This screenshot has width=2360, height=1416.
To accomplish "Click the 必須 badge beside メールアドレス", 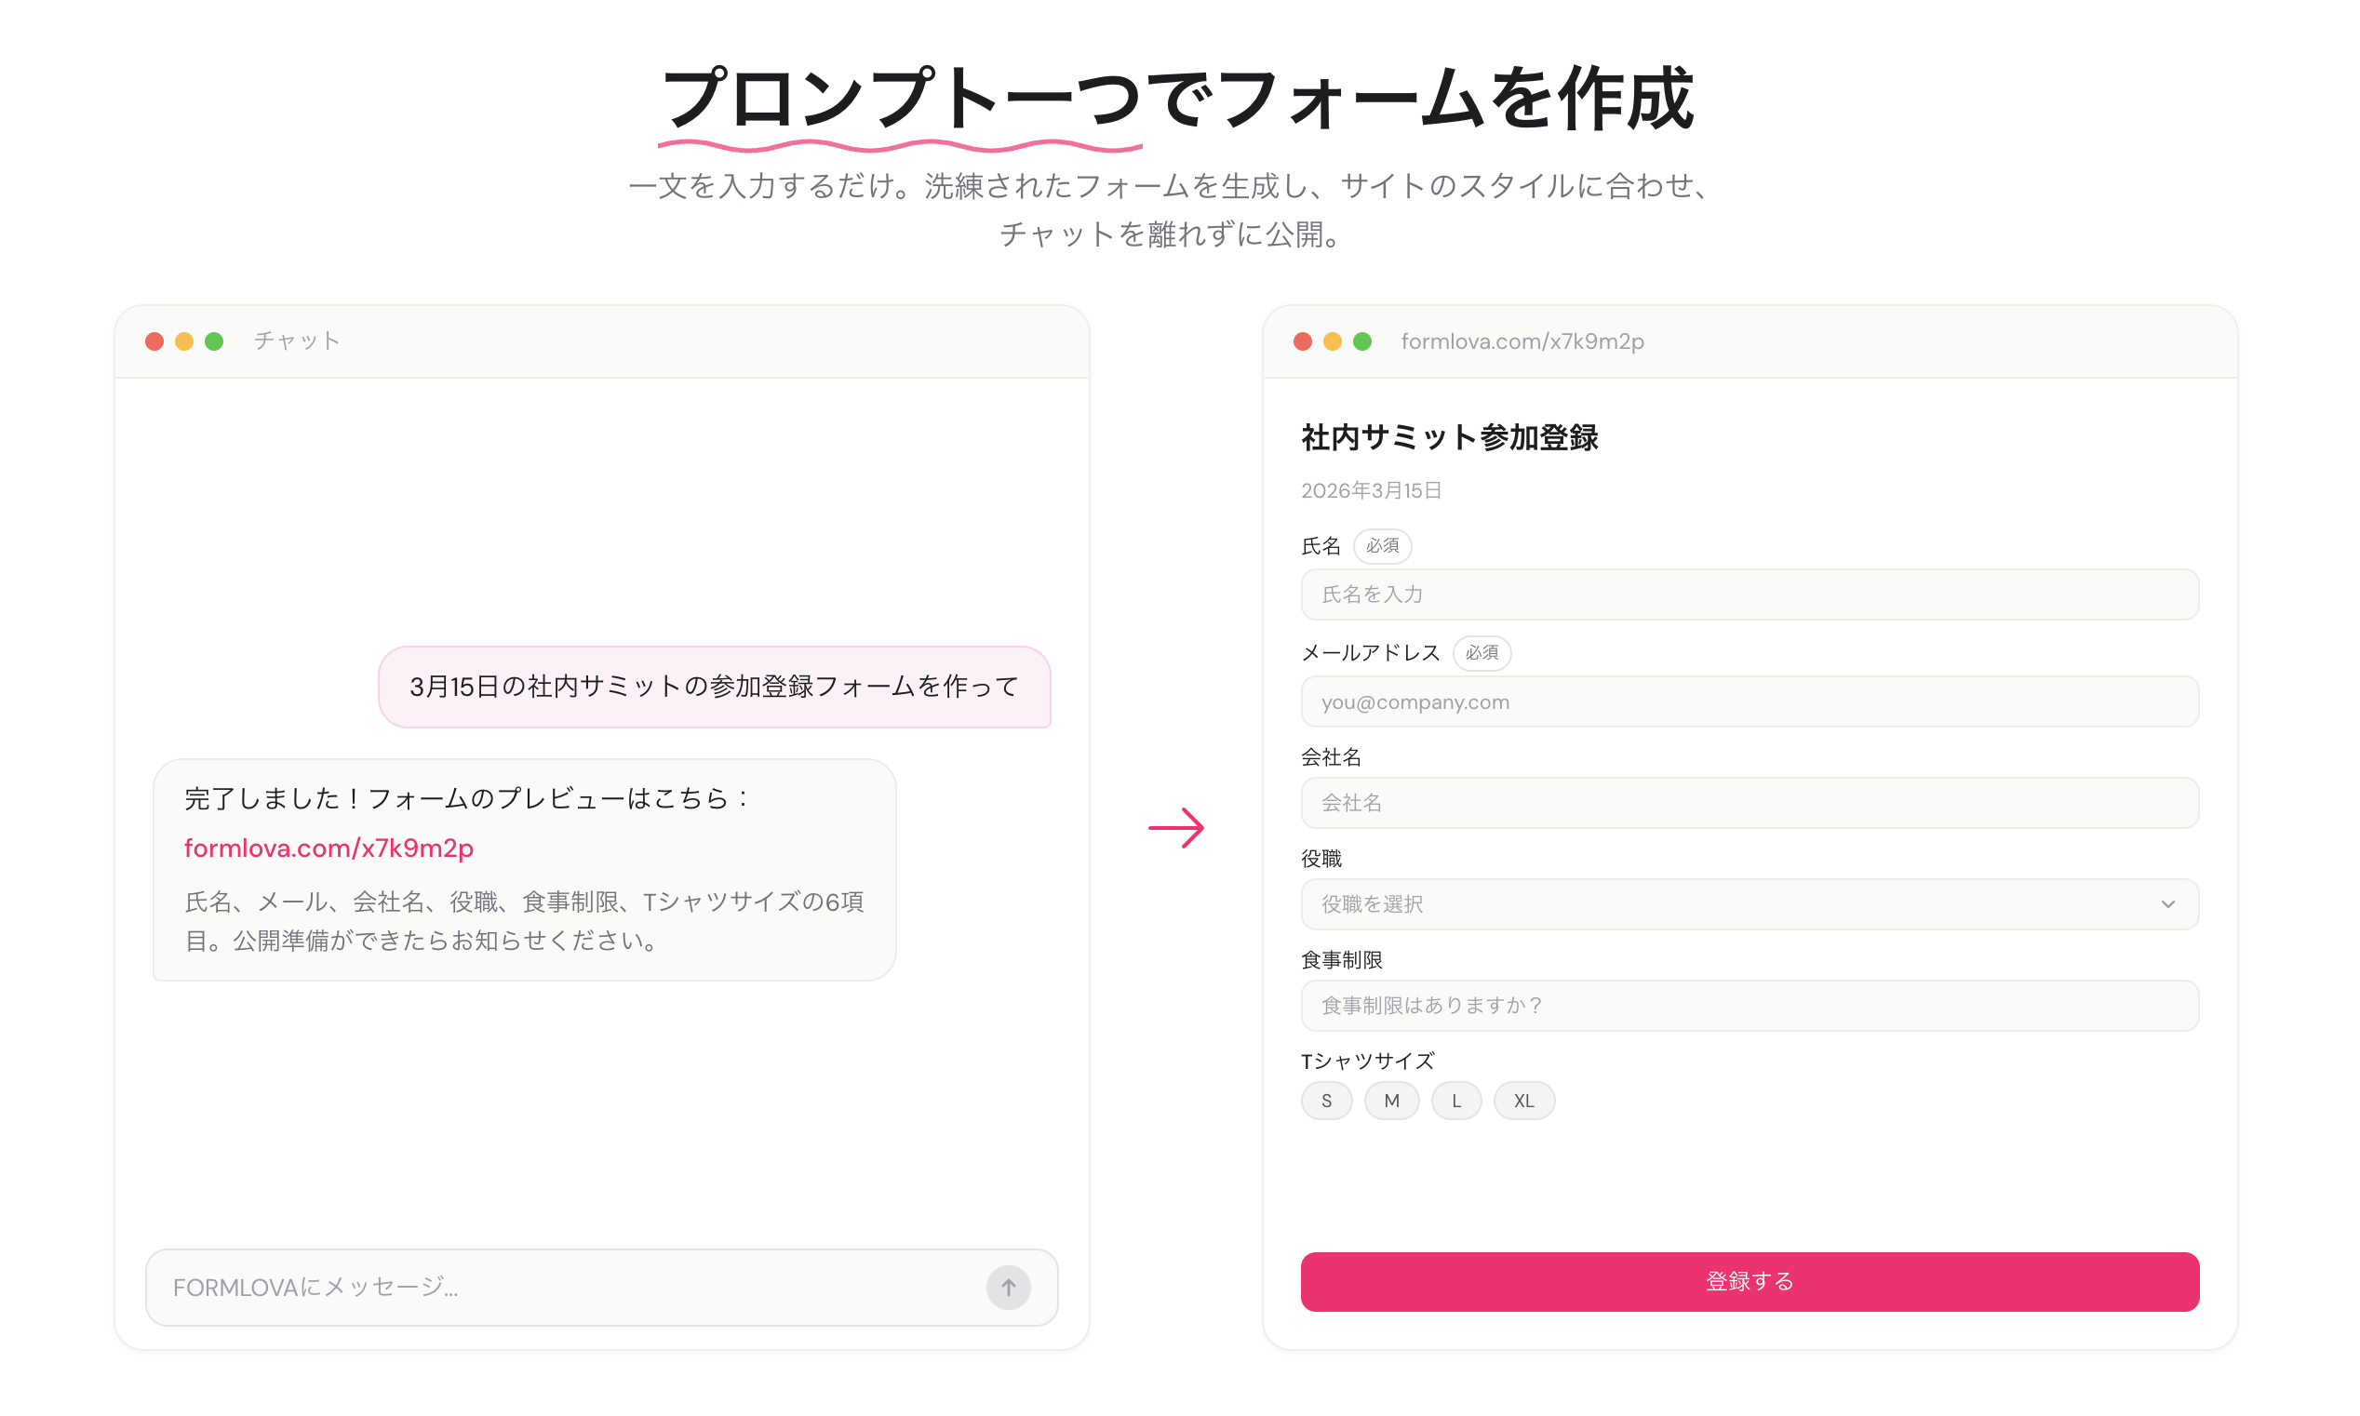I will [x=1482, y=653].
